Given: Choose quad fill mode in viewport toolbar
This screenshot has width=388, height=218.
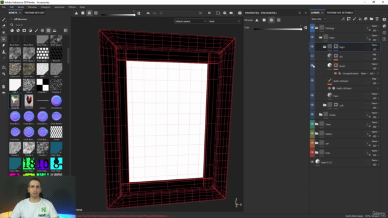Looking at the screenshot, I should 83,13.
